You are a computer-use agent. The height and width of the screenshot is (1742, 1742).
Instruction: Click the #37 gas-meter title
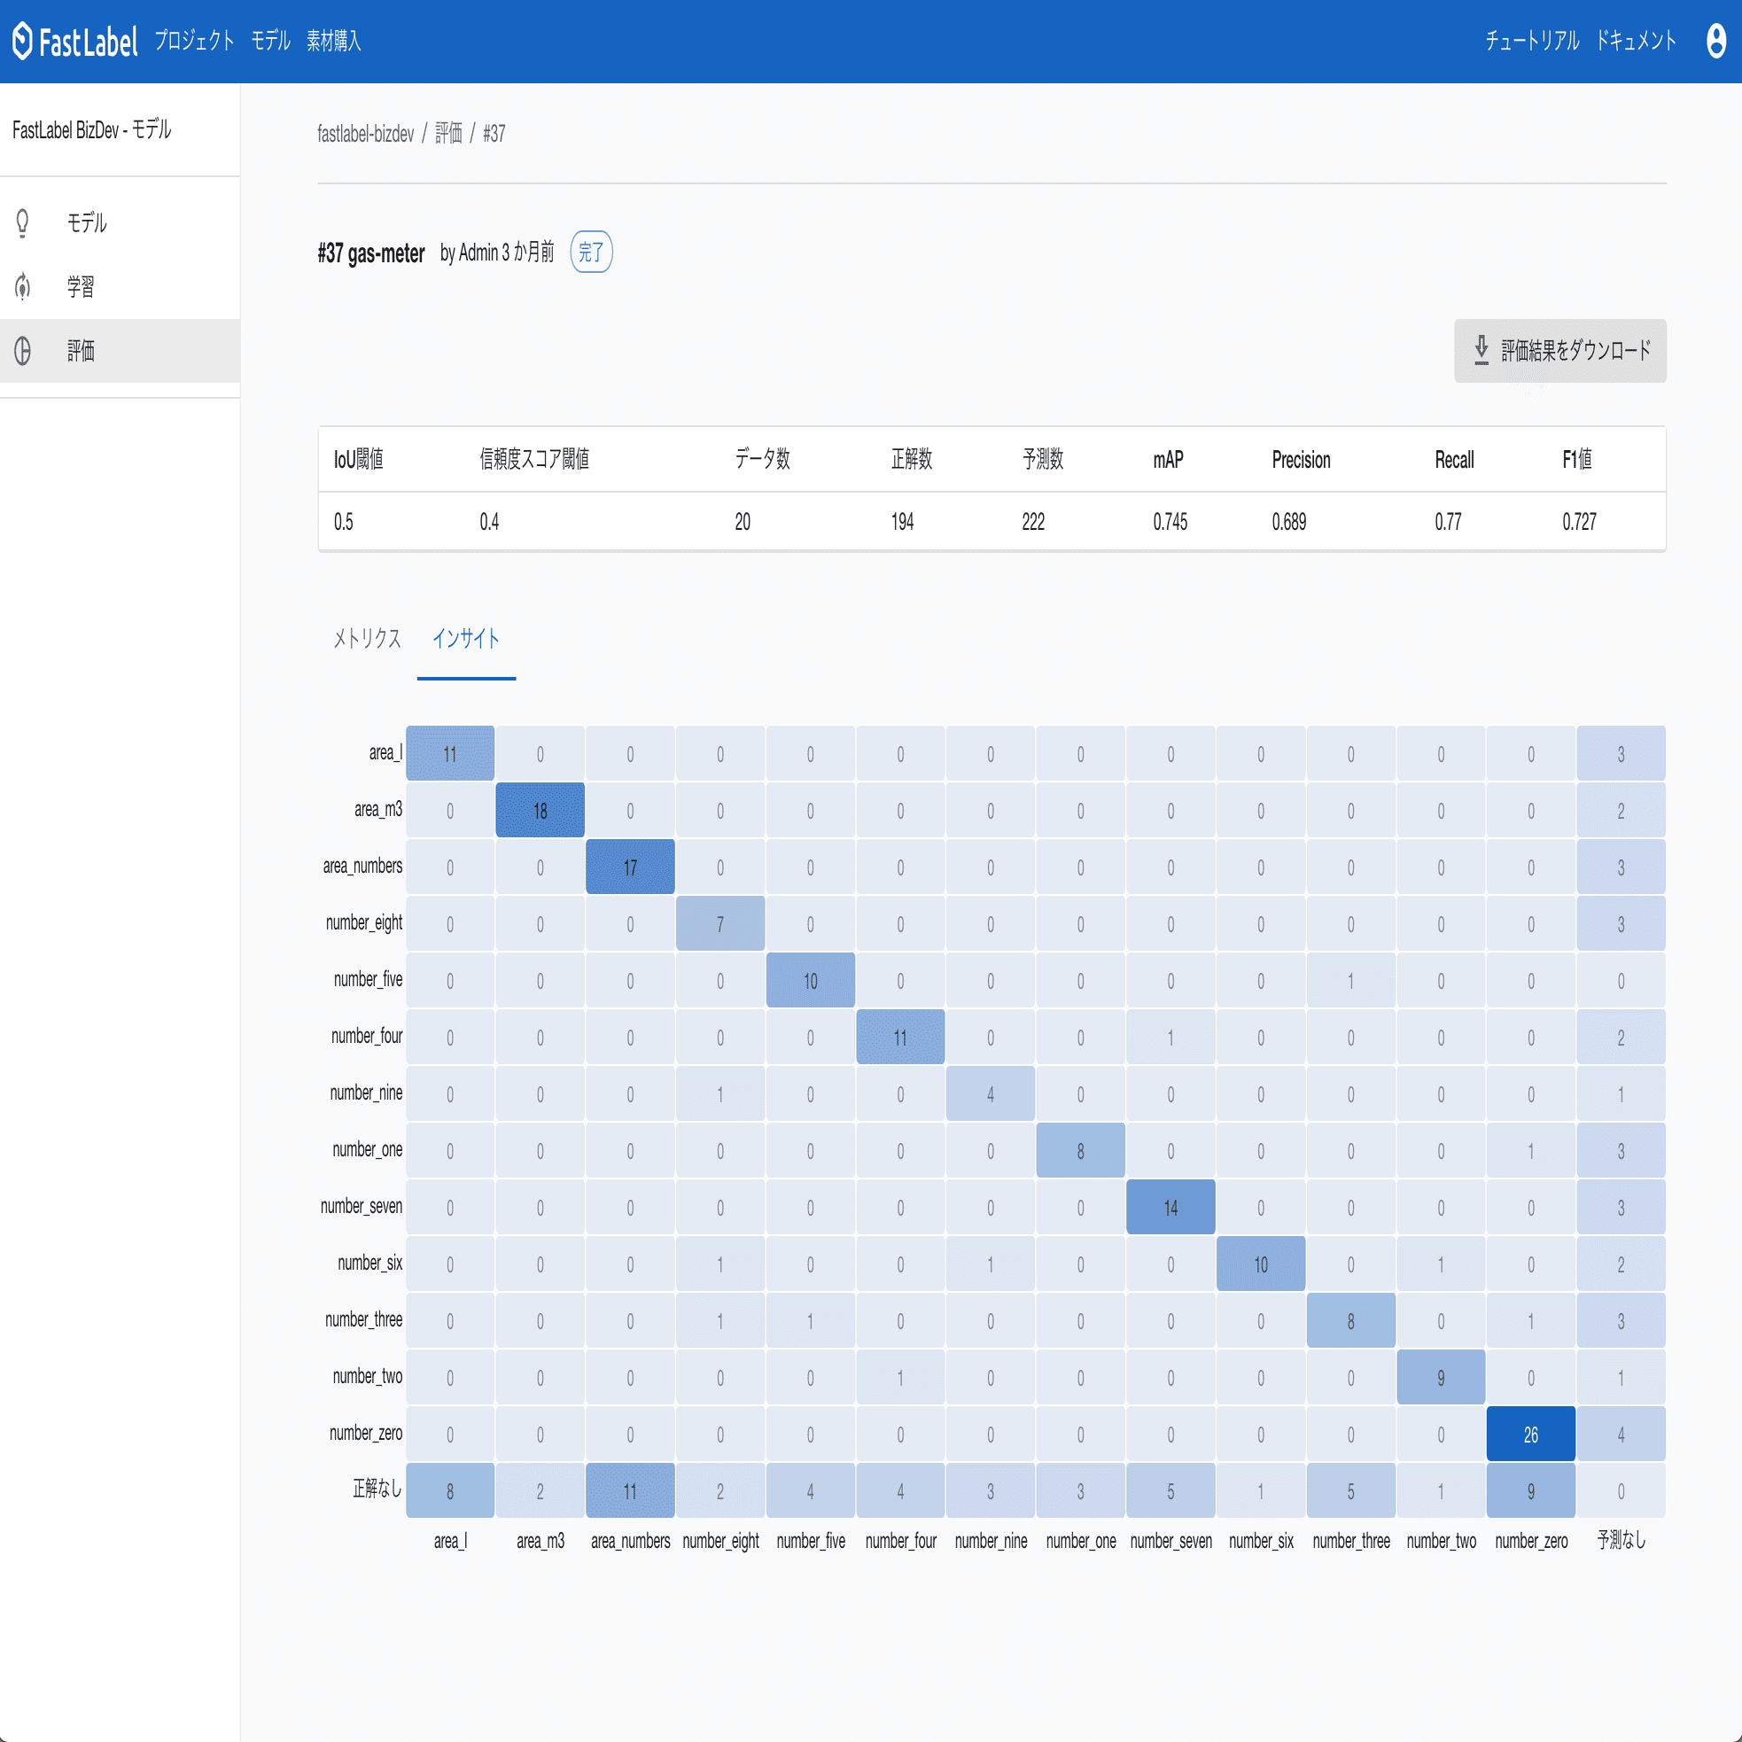(371, 253)
